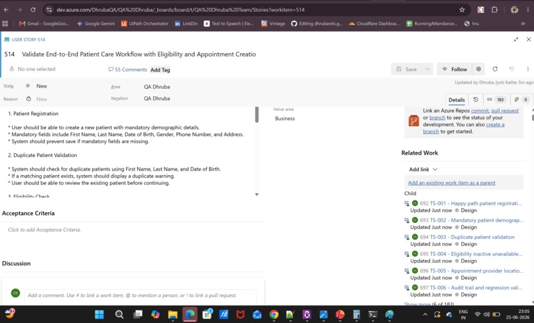Open File Explorer from the taskbar
This screenshot has width=534, height=323.
173,314
